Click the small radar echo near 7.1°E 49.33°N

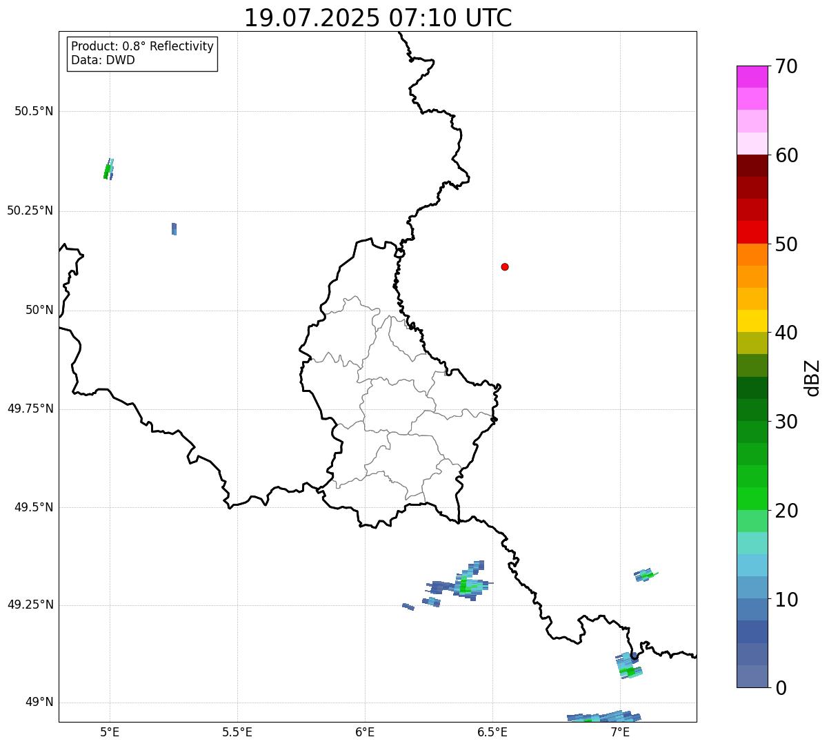pos(646,574)
